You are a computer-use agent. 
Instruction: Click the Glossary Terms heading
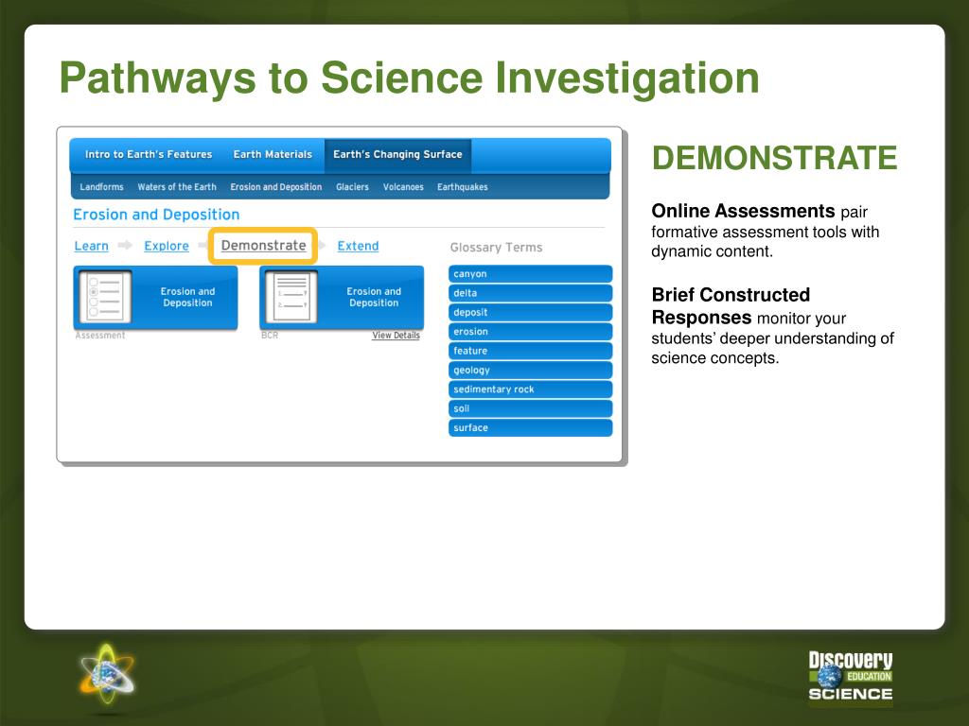pyautogui.click(x=496, y=248)
